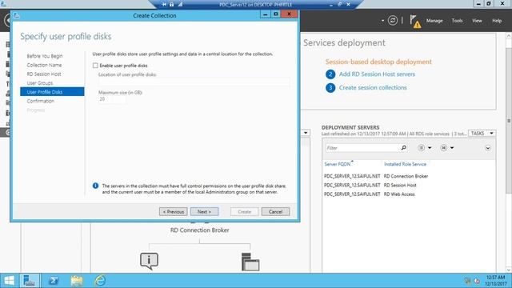Select User Groups wizard step
Image resolution: width=512 pixels, height=288 pixels.
39,83
